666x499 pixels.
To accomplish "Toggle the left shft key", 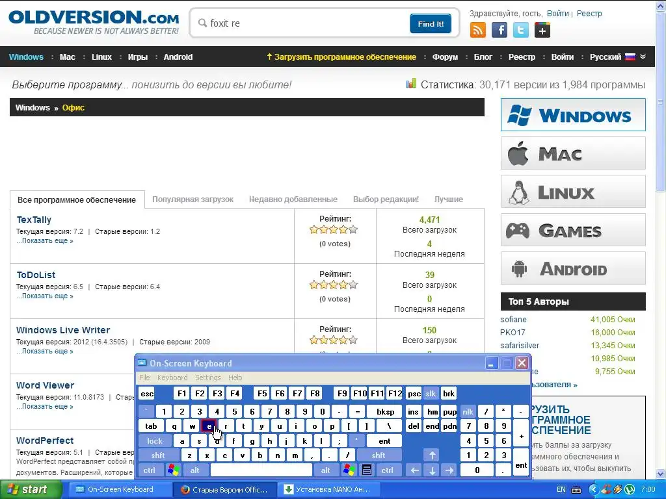I will tap(158, 455).
